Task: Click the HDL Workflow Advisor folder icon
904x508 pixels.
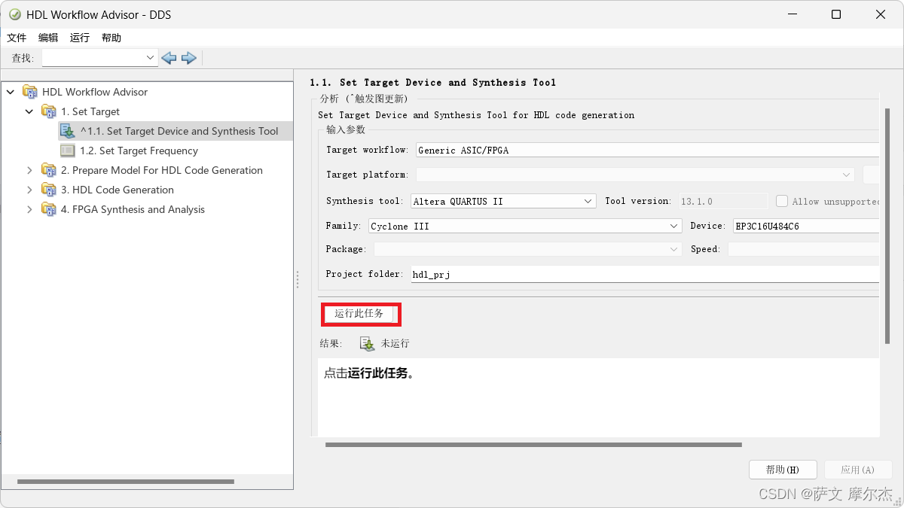Action: tap(31, 91)
